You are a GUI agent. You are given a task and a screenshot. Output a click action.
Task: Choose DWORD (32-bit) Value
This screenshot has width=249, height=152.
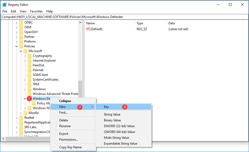[123, 126]
